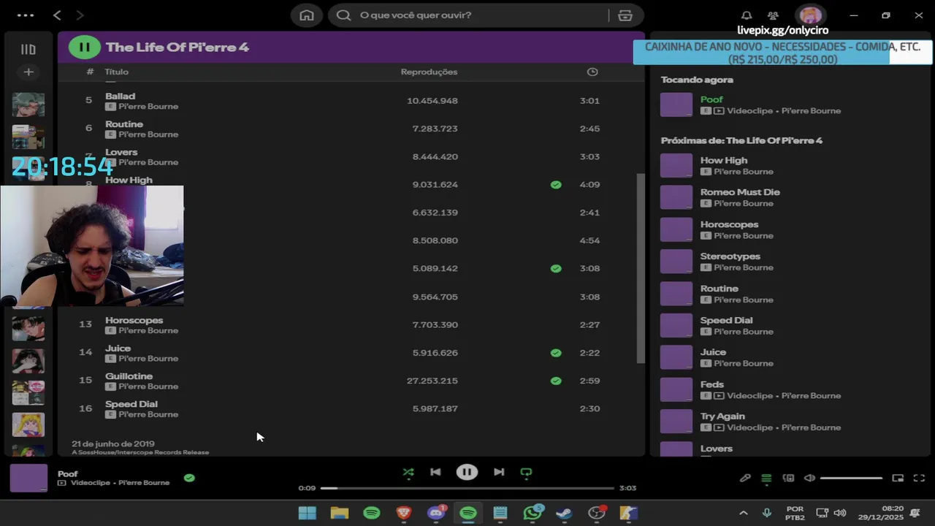Toggle shuffle in the player
The height and width of the screenshot is (526, 935).
(408, 472)
